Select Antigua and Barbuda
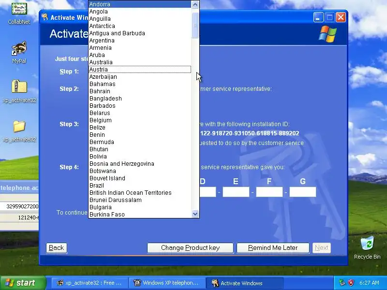Screen dimensions: 387x290 pyautogui.click(x=140, y=33)
